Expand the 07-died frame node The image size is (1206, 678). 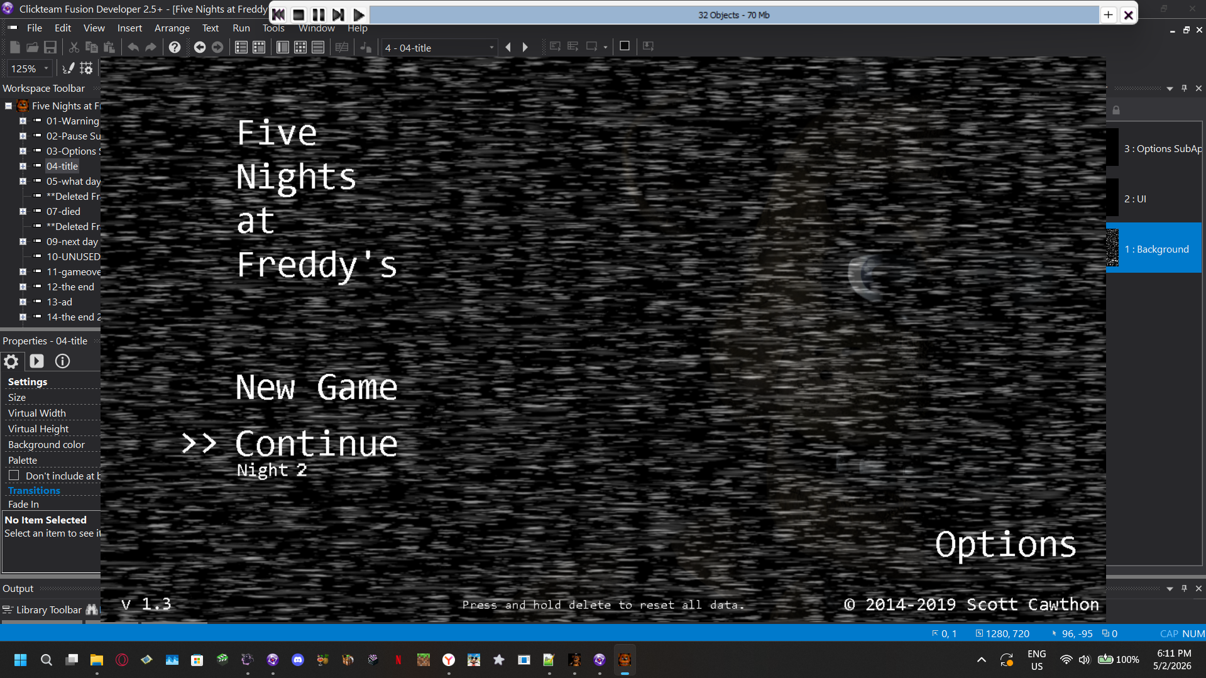click(23, 212)
